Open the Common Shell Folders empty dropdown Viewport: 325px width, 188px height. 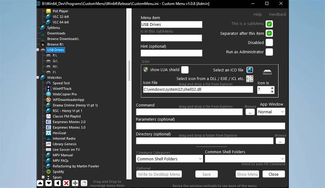245,159
